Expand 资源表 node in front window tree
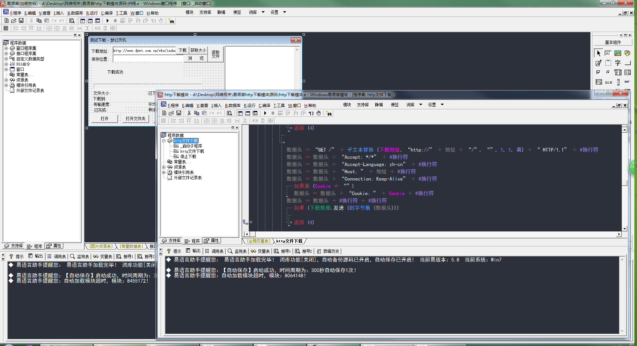The image size is (637, 346). click(164, 167)
